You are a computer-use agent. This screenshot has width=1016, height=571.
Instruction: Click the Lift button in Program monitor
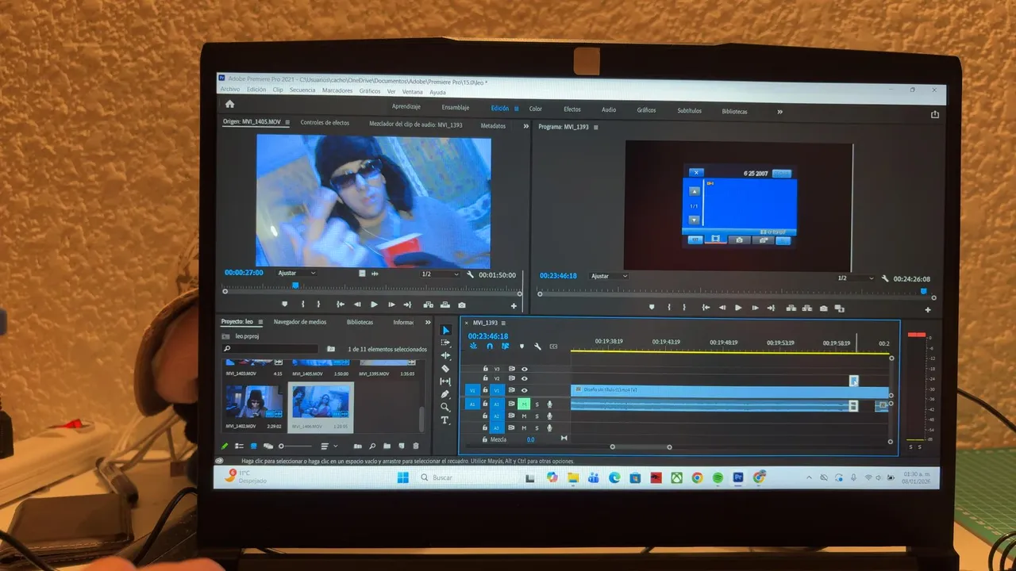[791, 308]
